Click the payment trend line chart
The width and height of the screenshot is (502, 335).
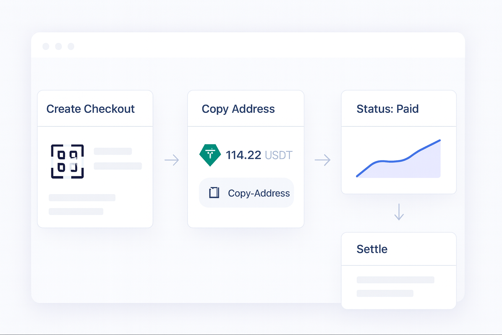point(398,159)
